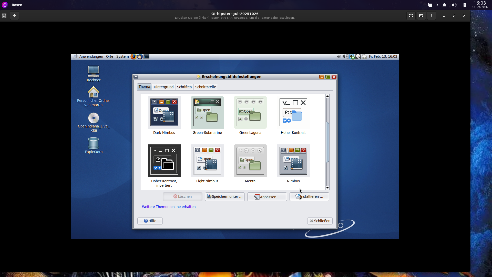Click the Installieren ... button
The image size is (492, 277).
pos(309,197)
